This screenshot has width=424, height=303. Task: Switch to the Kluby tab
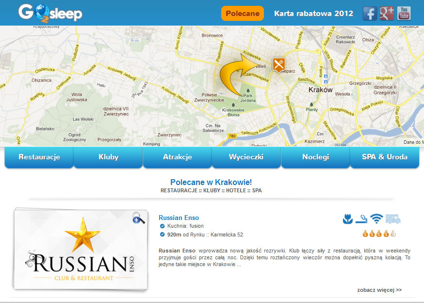[x=109, y=157]
